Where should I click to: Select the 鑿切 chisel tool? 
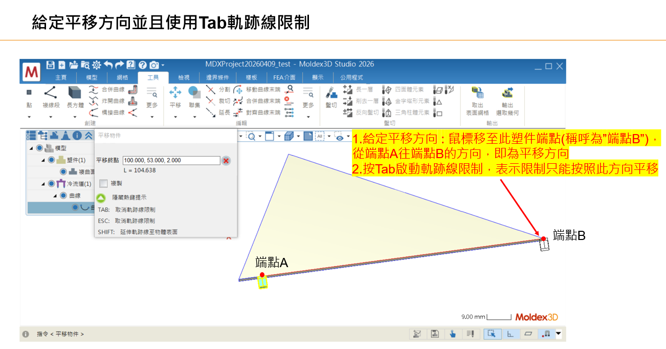(x=331, y=97)
